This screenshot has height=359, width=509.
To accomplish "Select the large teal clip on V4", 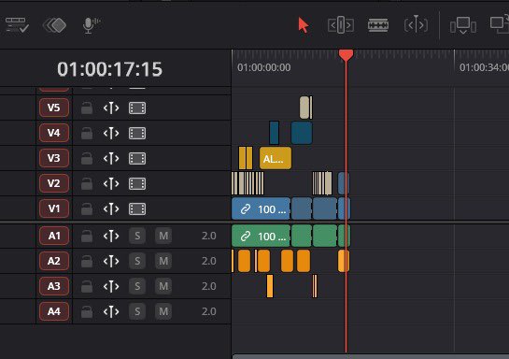I will 302,133.
